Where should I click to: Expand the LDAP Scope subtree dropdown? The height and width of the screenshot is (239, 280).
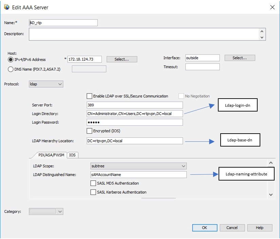[138, 166]
